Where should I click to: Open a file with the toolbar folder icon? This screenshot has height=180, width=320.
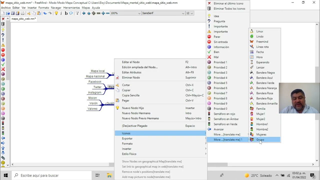(x=8, y=13)
